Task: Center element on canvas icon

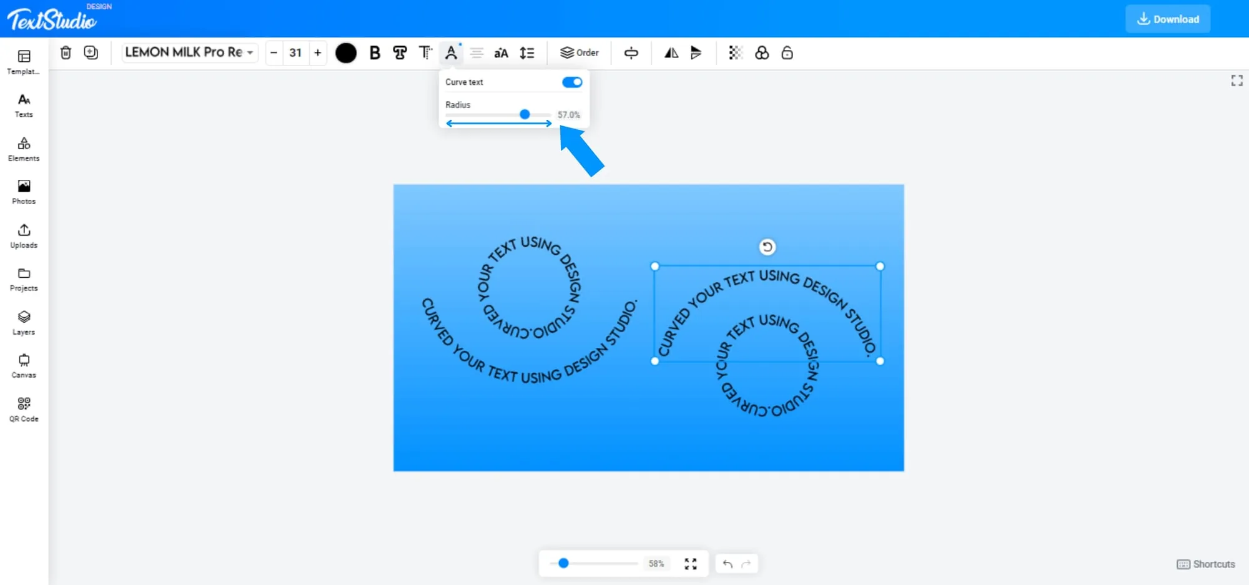Action: (631, 53)
